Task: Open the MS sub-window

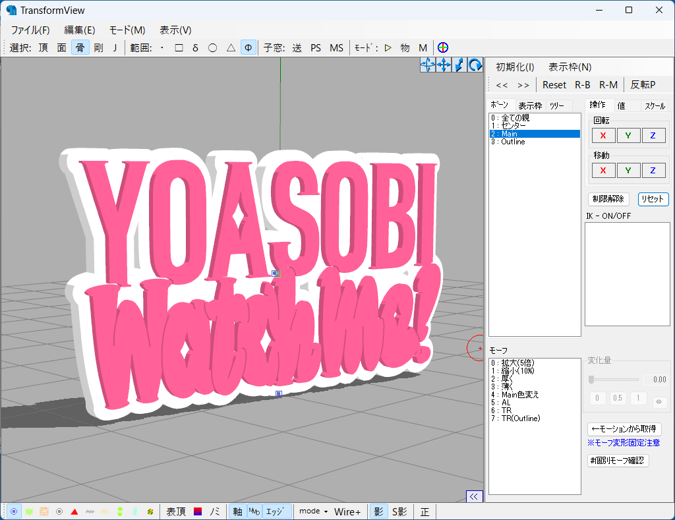Action: tap(337, 47)
